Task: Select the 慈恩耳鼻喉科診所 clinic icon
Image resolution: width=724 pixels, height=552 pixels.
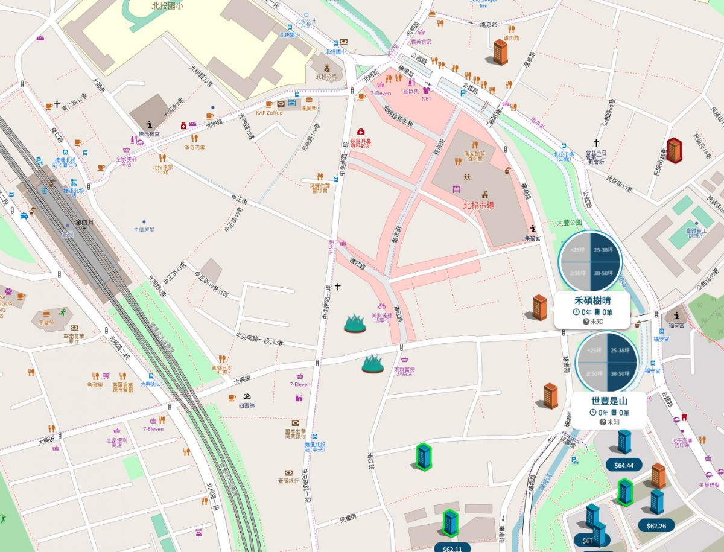Action: [x=361, y=132]
